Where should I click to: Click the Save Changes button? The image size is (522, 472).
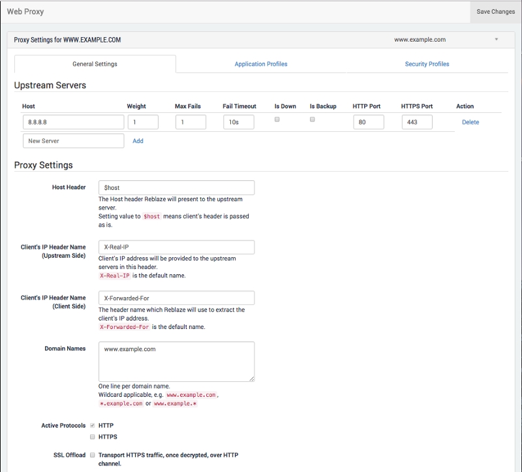point(495,12)
